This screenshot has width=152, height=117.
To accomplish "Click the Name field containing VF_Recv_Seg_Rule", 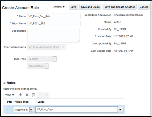I will click(54, 16).
